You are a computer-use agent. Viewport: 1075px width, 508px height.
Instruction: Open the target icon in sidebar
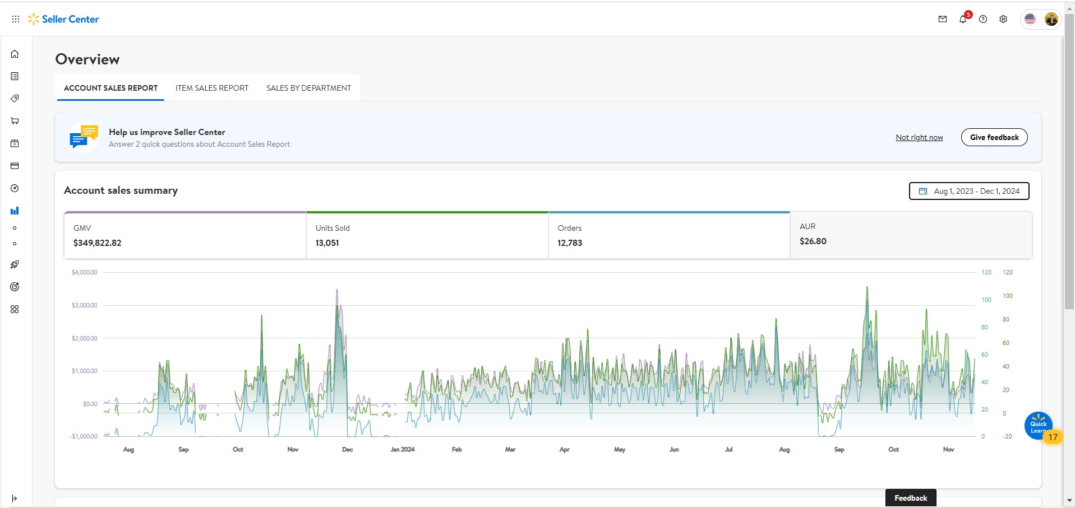[15, 287]
